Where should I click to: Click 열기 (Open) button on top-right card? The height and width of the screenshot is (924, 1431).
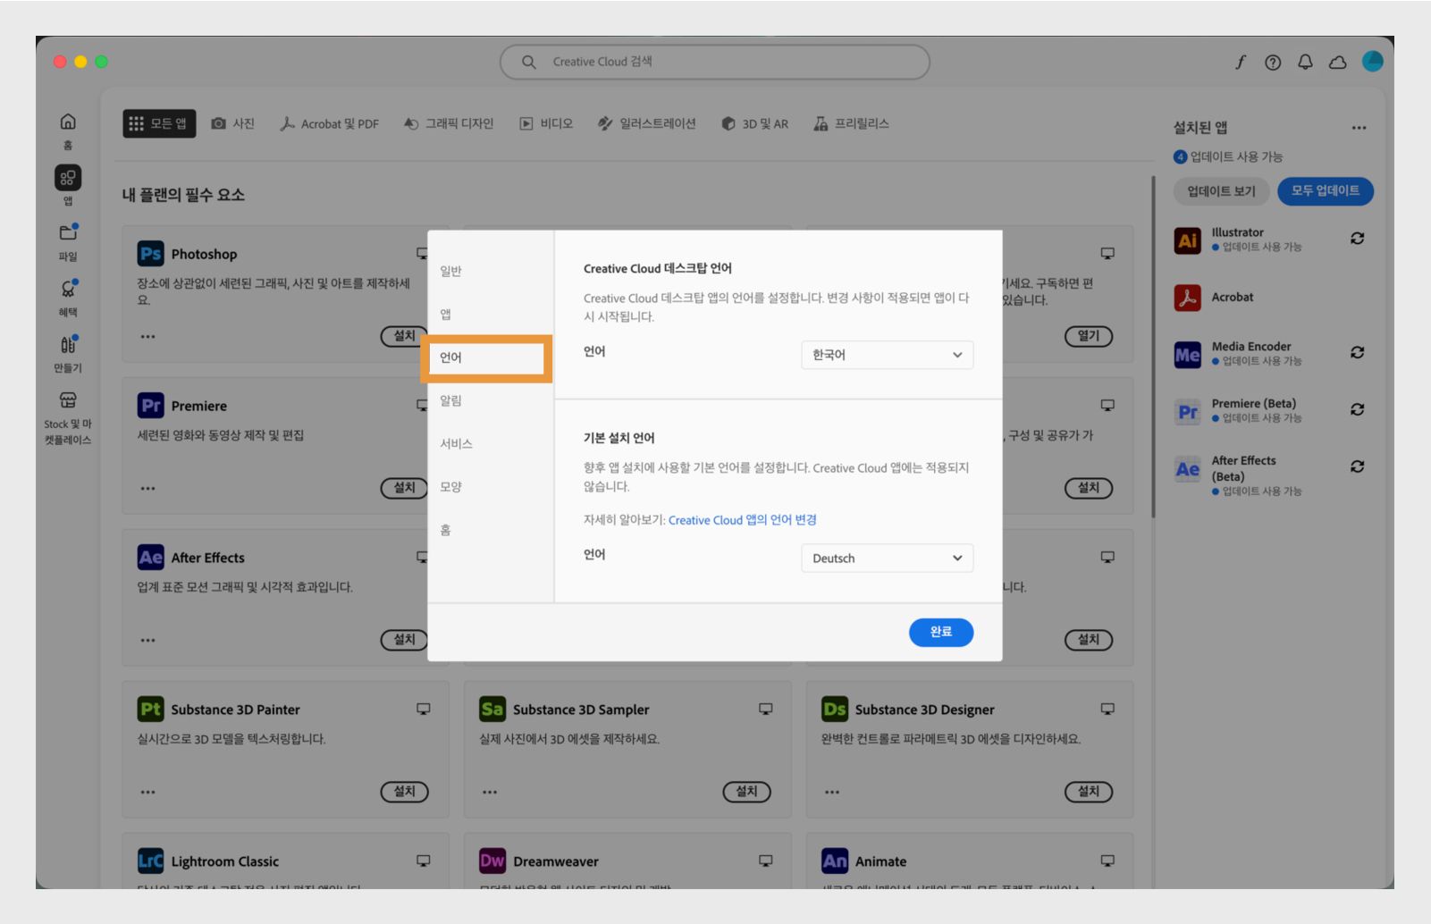1089,336
